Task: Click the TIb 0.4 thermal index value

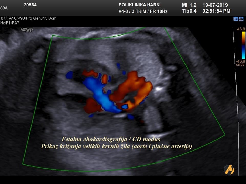Action: pos(189,11)
